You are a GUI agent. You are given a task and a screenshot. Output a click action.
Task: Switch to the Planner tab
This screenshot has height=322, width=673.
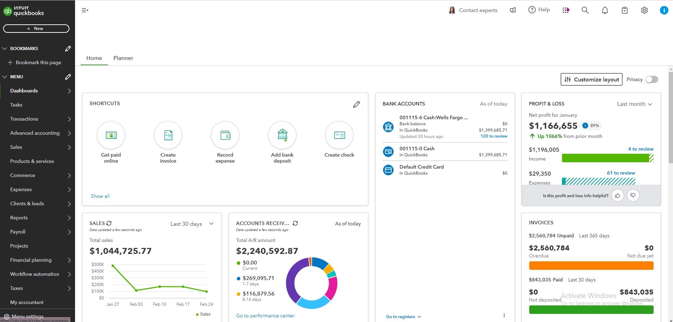pyautogui.click(x=123, y=58)
